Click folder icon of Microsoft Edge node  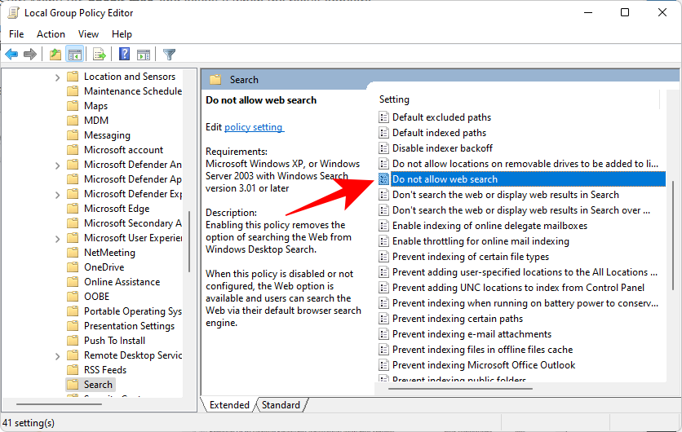pyautogui.click(x=73, y=208)
